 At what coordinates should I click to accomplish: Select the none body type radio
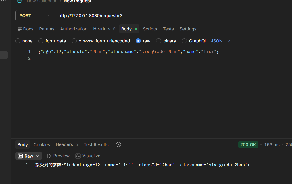coord(18,41)
